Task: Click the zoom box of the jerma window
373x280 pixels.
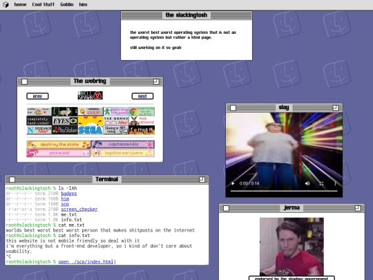Action: click(358, 208)
